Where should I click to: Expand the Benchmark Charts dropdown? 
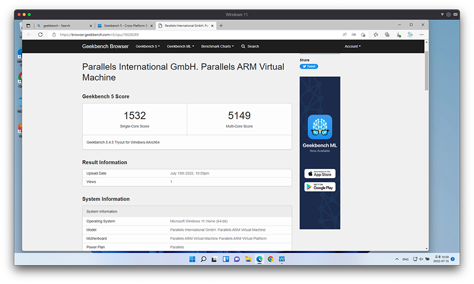click(218, 46)
